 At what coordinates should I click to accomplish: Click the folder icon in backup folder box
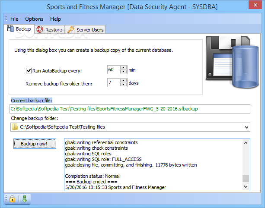(15, 127)
